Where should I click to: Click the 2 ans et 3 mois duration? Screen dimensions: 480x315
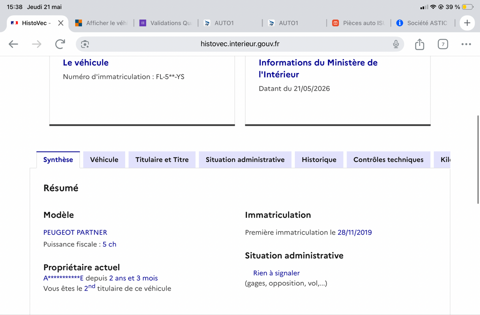(x=134, y=278)
